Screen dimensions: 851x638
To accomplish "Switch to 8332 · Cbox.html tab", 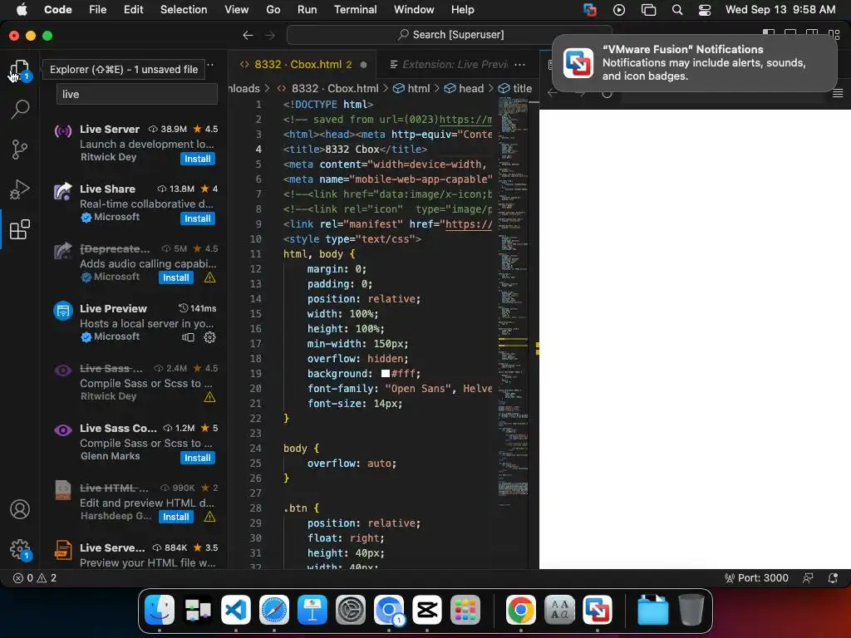I will 303,65.
